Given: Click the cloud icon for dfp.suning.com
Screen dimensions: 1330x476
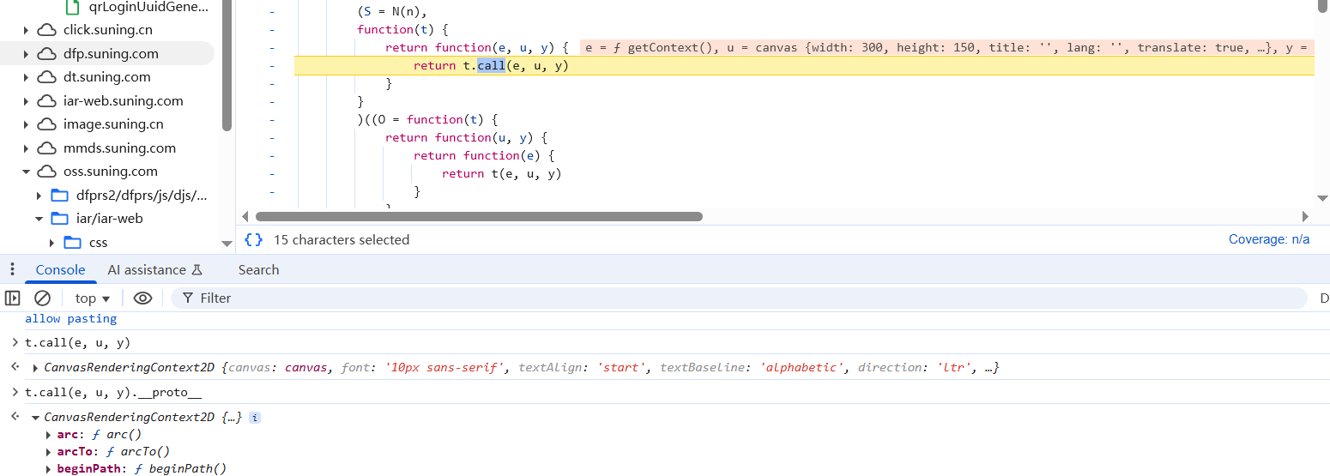Looking at the screenshot, I should 46,53.
